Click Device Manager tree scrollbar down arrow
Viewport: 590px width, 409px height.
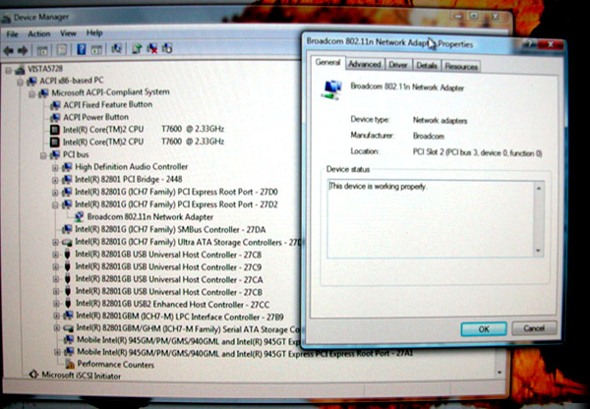pyautogui.click(x=500, y=372)
